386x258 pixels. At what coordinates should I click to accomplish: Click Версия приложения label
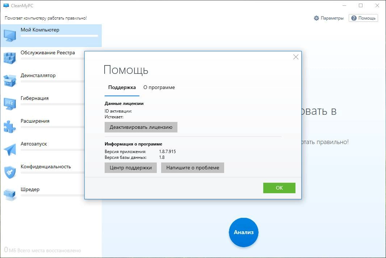click(x=125, y=152)
